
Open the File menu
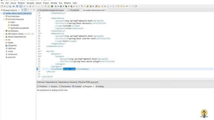[x=2, y=3]
